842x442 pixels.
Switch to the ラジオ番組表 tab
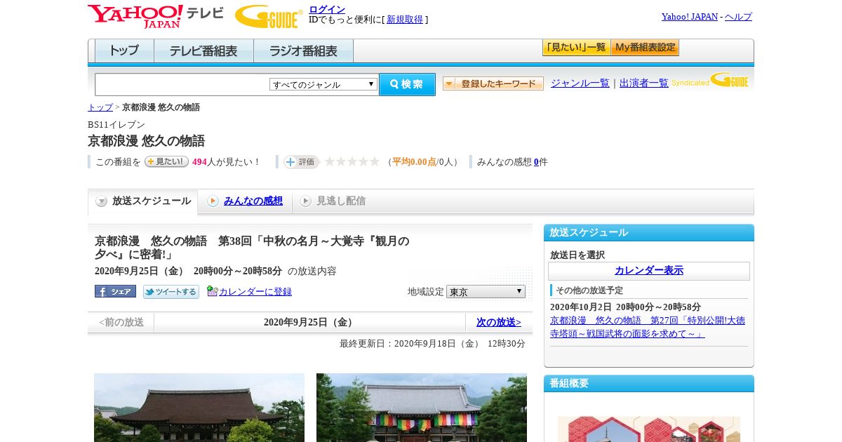tap(303, 51)
